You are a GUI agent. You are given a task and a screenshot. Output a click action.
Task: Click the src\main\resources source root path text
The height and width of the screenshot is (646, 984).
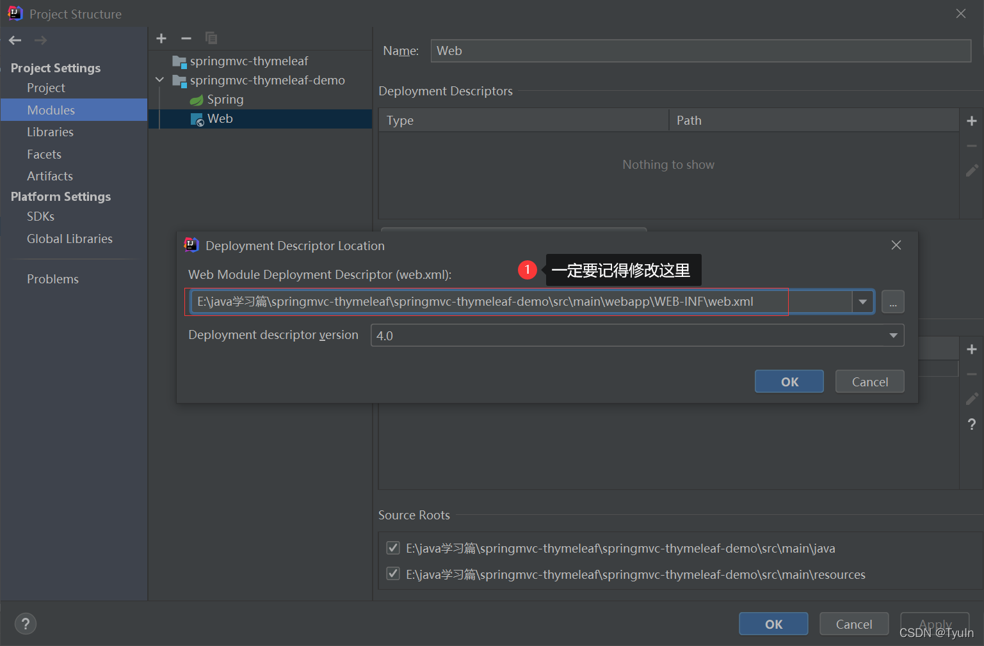636,574
